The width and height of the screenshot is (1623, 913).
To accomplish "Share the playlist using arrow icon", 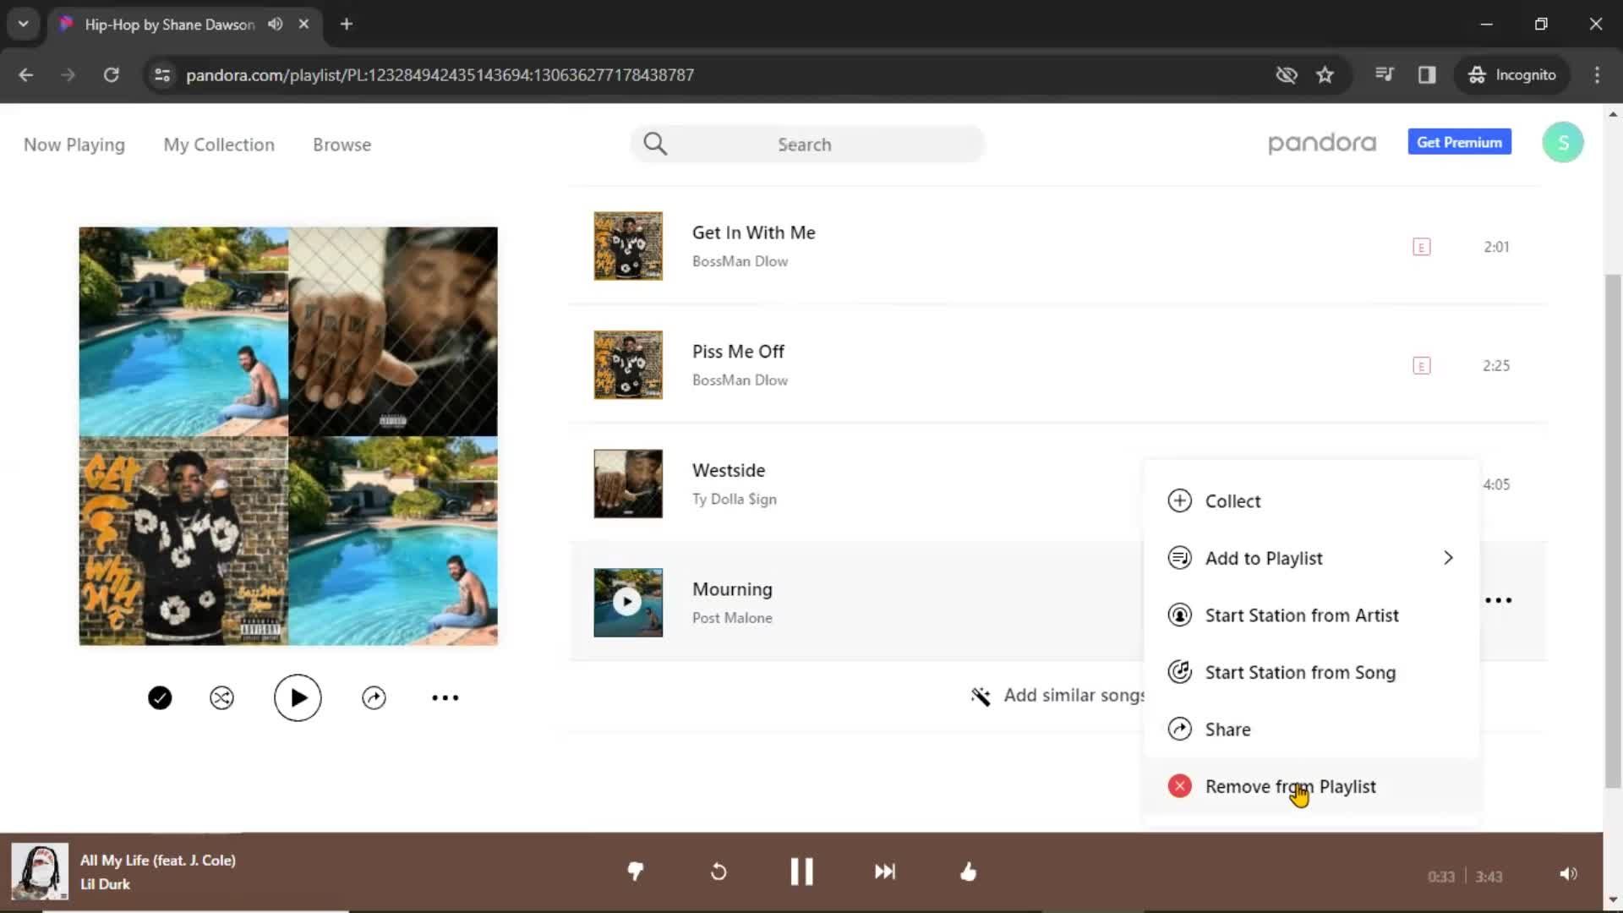I will pyautogui.click(x=374, y=698).
